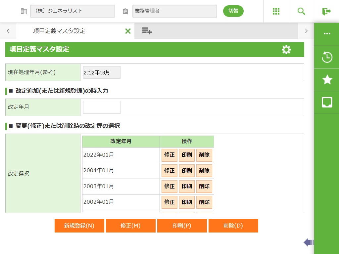The image size is (339, 254).
Task: Collapse sidebar with purple arrow
Action: [308, 242]
